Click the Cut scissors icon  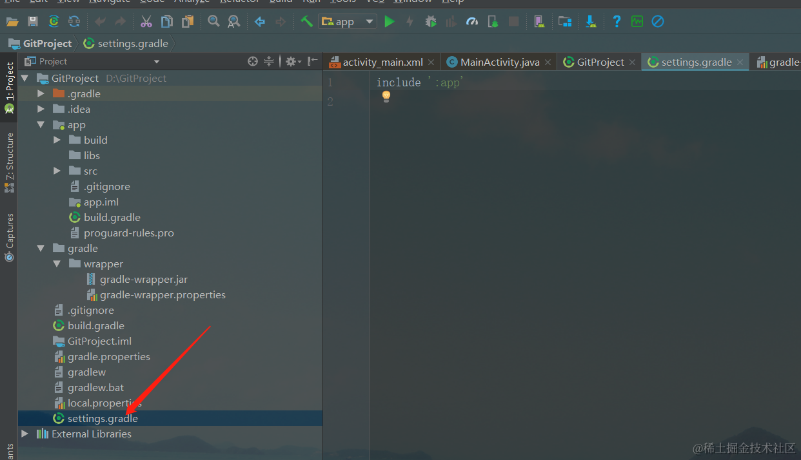click(146, 22)
